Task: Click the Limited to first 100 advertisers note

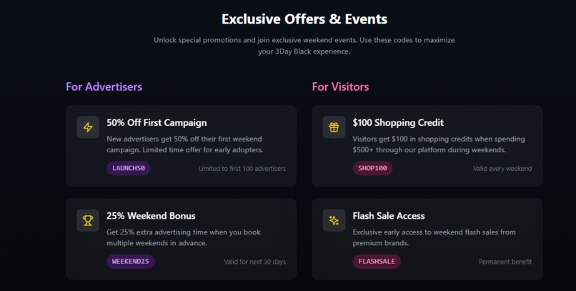Action: click(242, 169)
